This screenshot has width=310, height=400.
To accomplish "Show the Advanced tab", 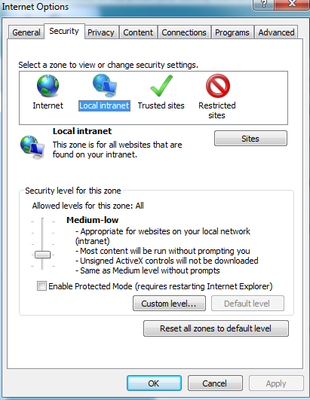I will (276, 32).
